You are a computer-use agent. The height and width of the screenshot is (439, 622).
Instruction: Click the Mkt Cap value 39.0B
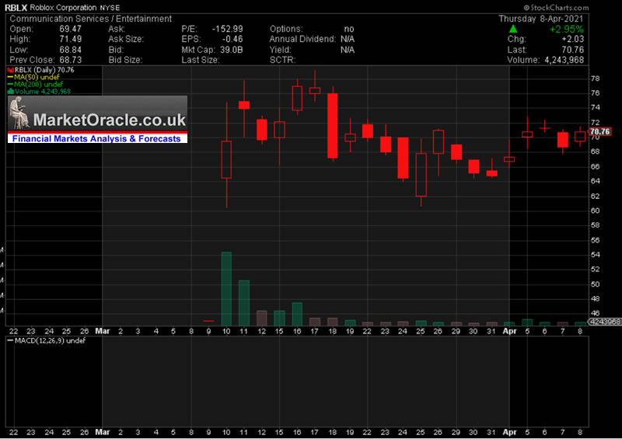[x=231, y=50]
